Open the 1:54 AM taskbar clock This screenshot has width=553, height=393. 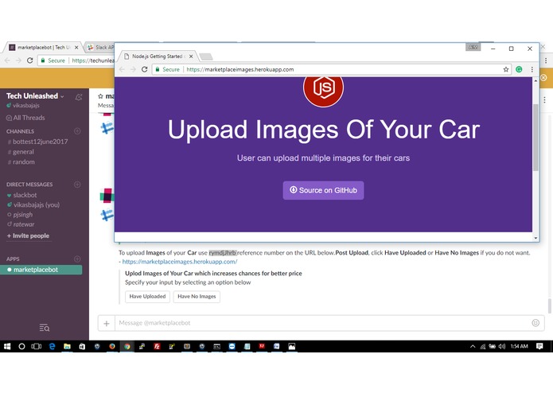coord(519,347)
